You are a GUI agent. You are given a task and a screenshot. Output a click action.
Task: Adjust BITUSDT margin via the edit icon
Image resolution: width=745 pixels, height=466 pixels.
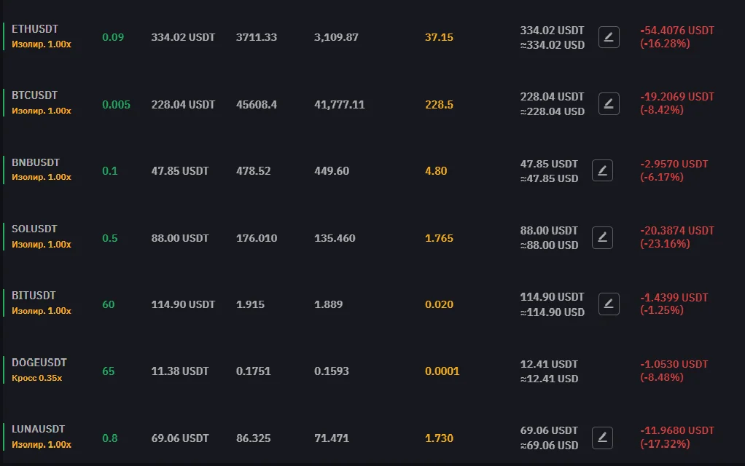point(609,304)
